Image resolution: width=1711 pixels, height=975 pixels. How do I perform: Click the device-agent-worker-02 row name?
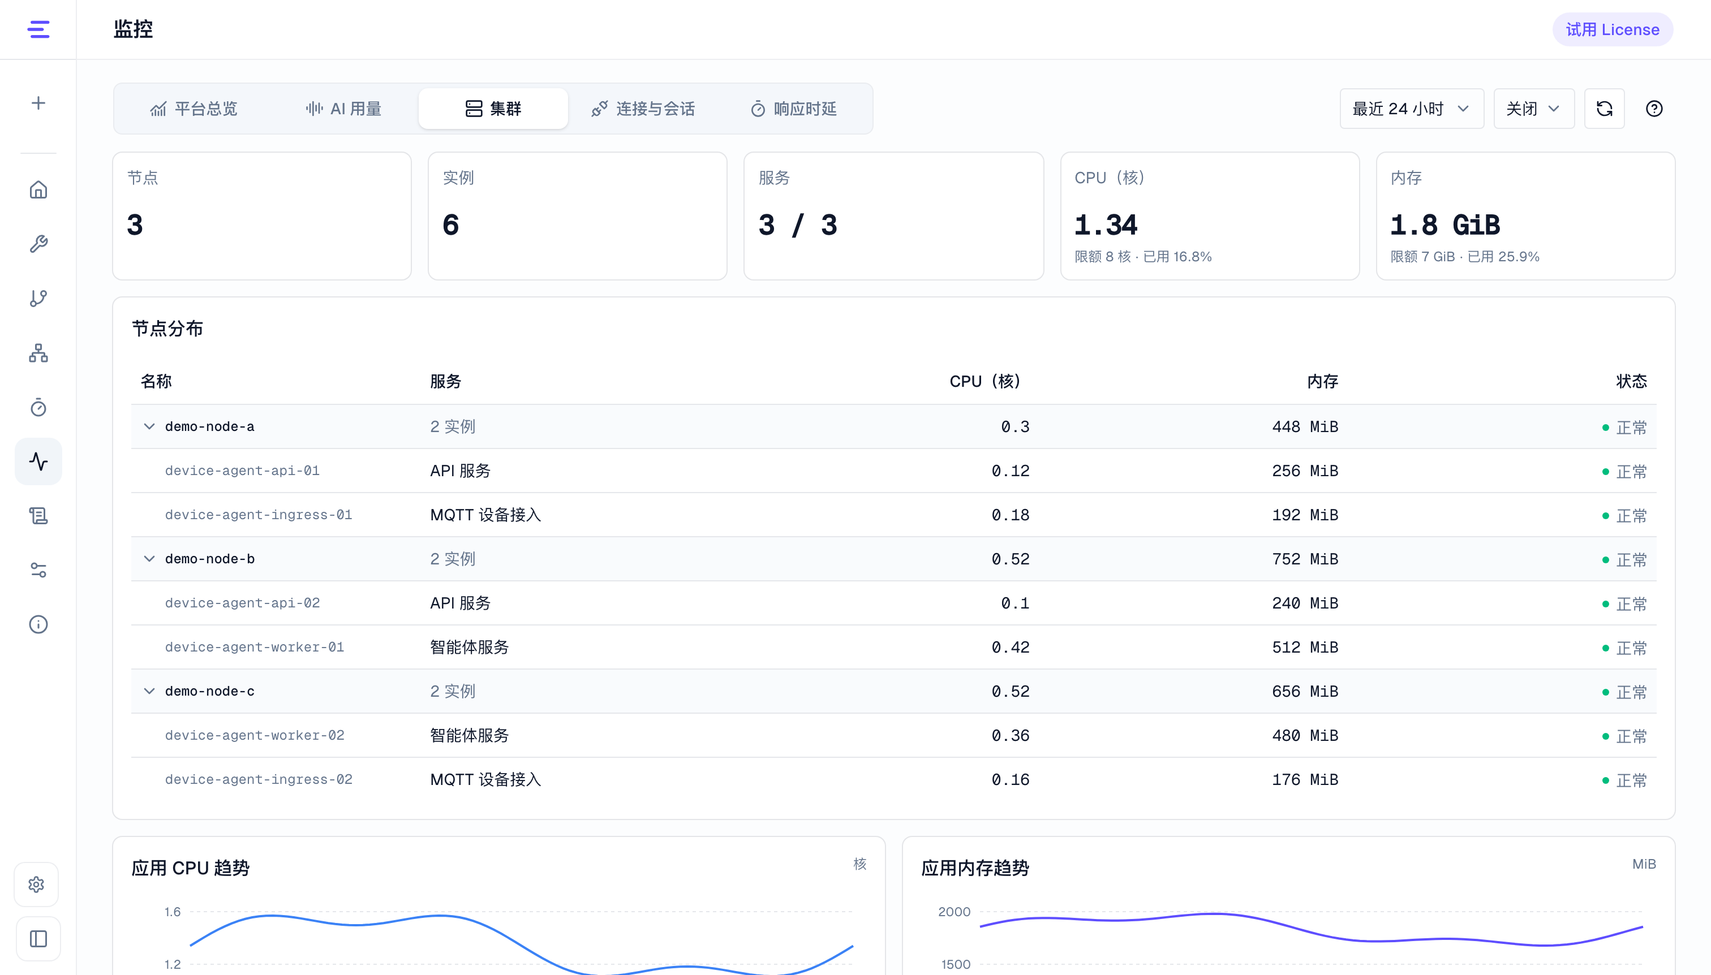point(255,735)
